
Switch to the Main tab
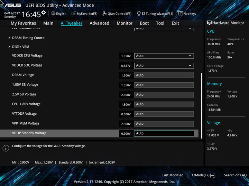point(48,23)
